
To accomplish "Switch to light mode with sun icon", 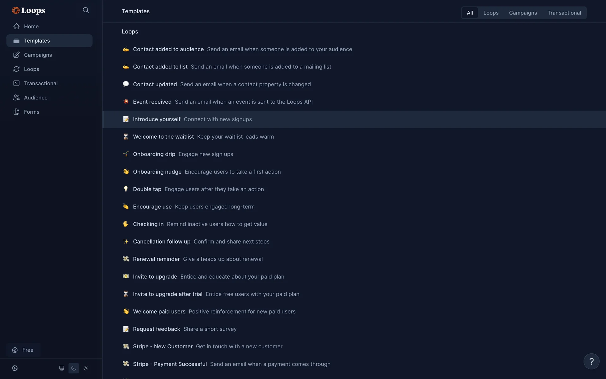I will coord(86,368).
